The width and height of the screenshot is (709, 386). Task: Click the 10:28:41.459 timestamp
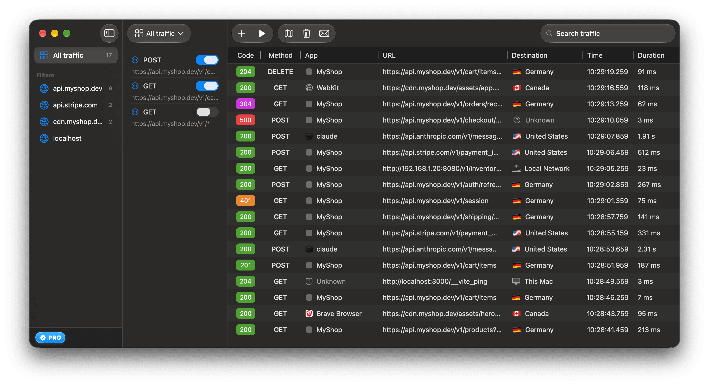(607, 330)
